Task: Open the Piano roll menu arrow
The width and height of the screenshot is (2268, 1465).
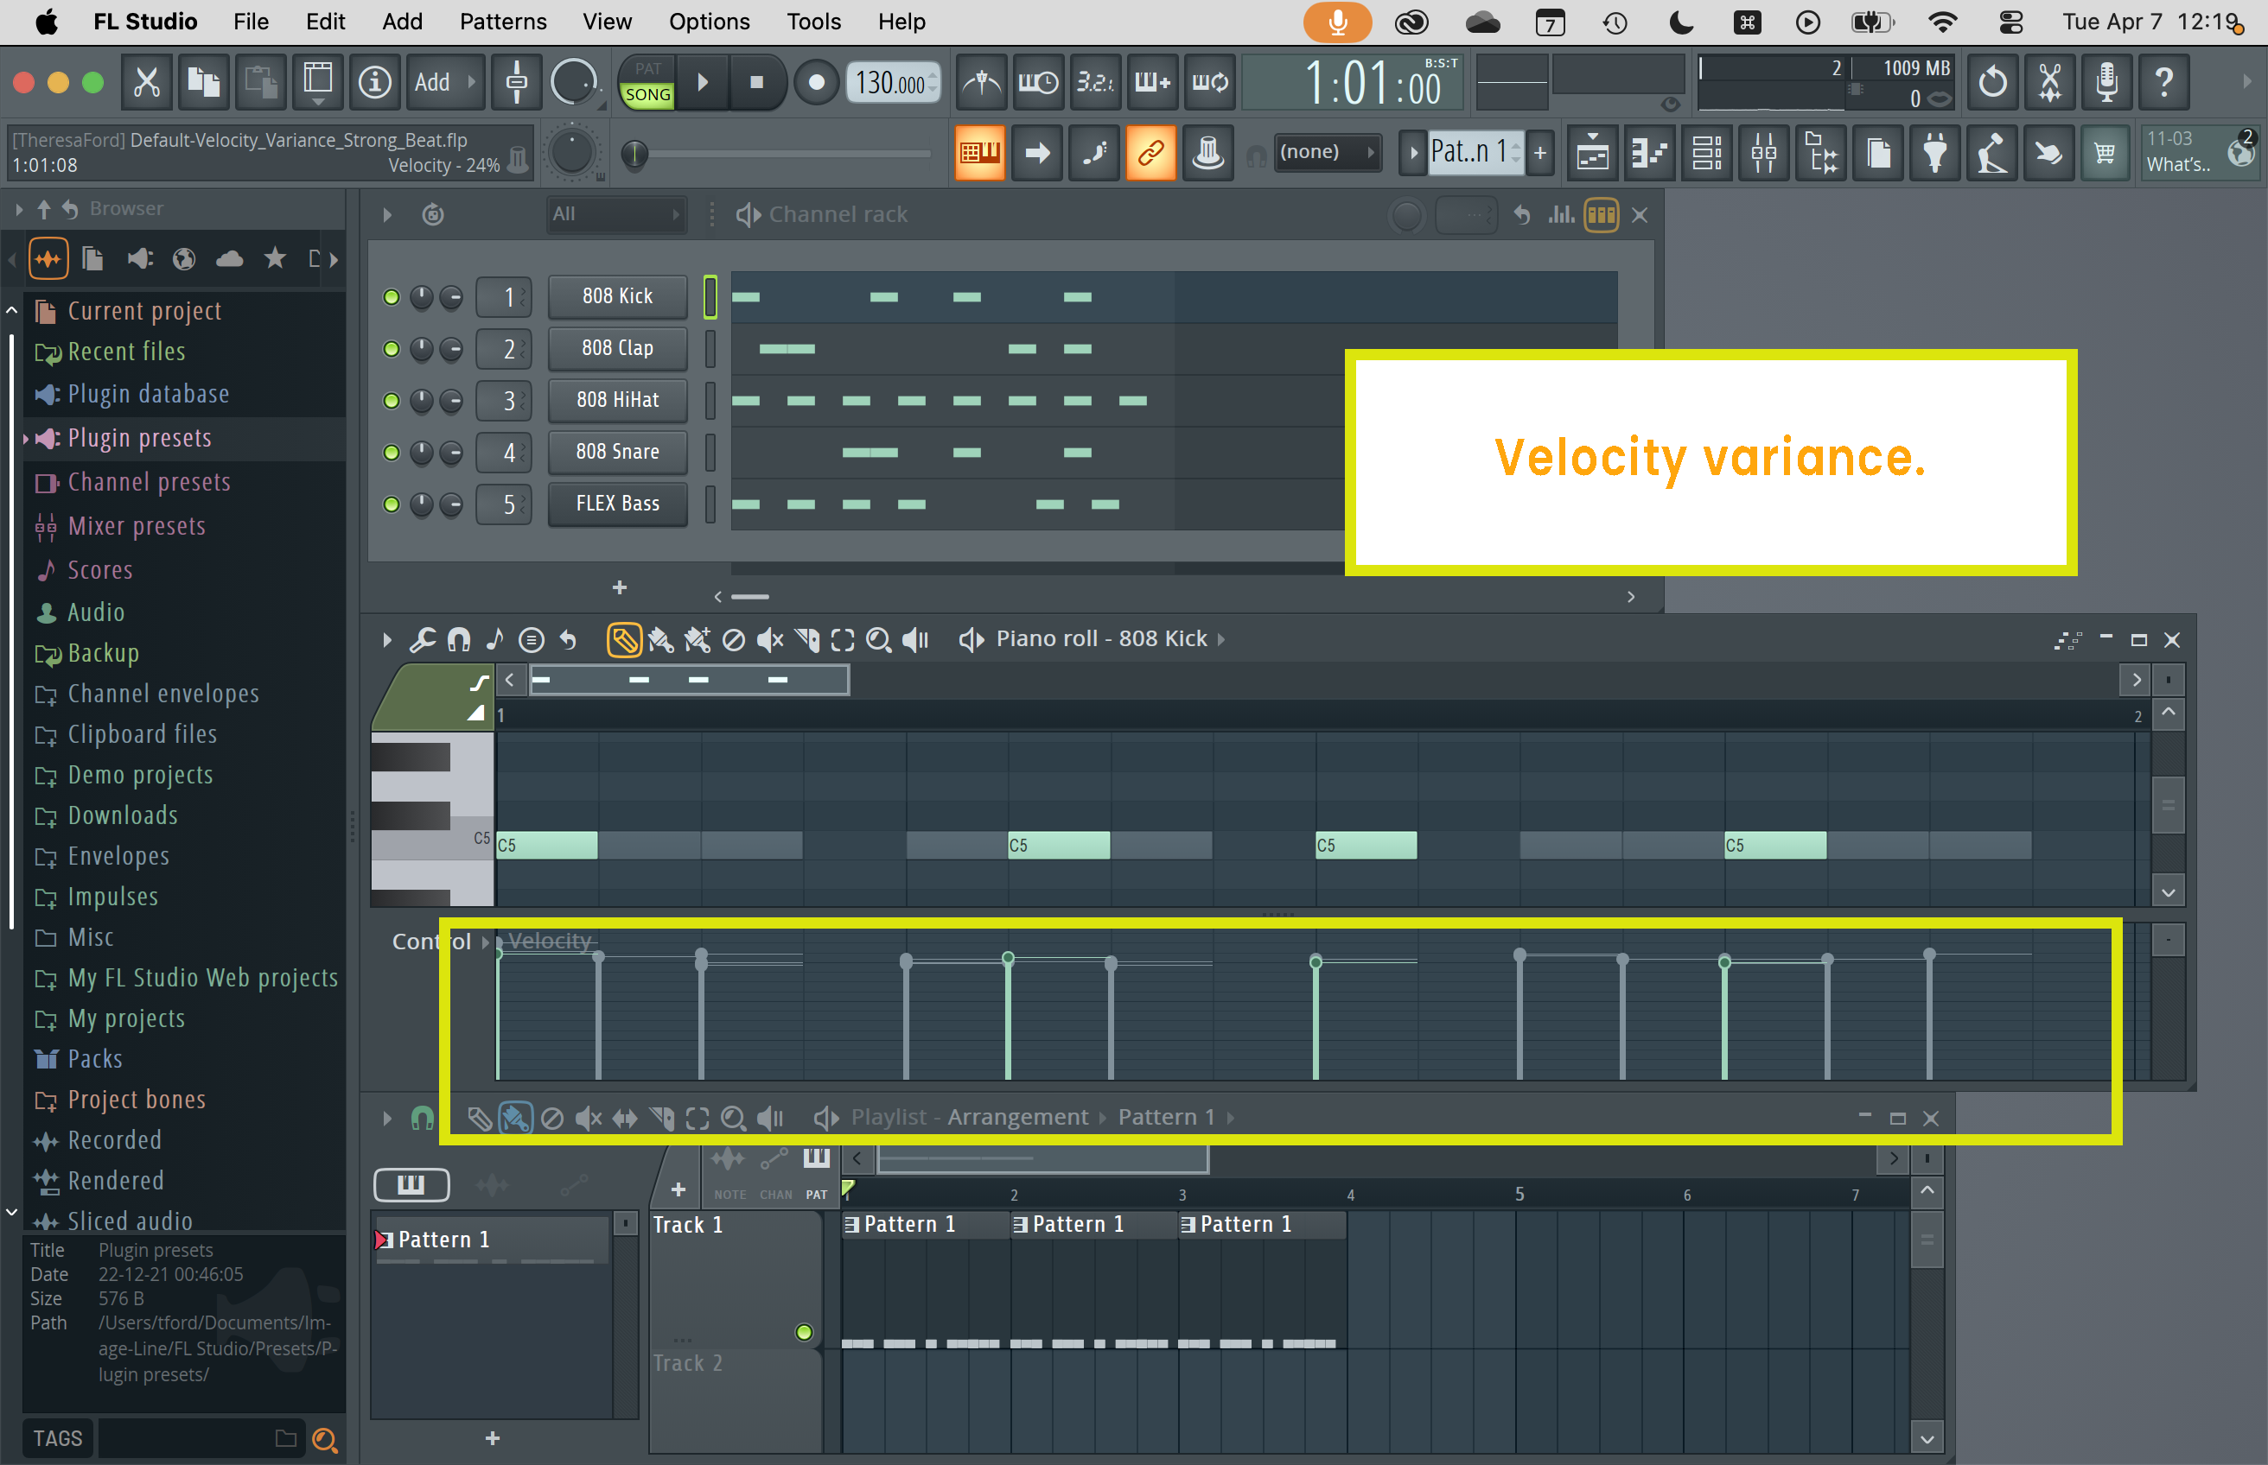Action: [386, 640]
